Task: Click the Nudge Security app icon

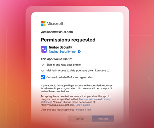Action: tap(44, 49)
